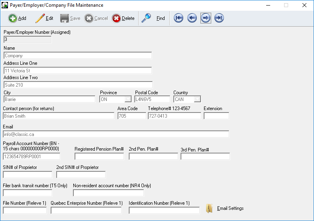The image size is (314, 221).
Task: Go to the next record arrow
Action: coord(206,18)
